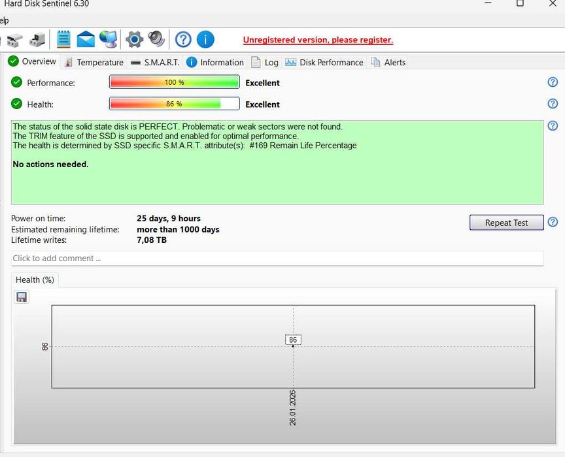Click the 86 data point on graph
Screen dimensions: 565x457
(x=293, y=346)
